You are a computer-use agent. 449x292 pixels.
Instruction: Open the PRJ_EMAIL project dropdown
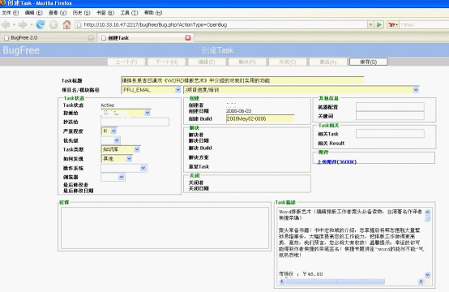(152, 90)
